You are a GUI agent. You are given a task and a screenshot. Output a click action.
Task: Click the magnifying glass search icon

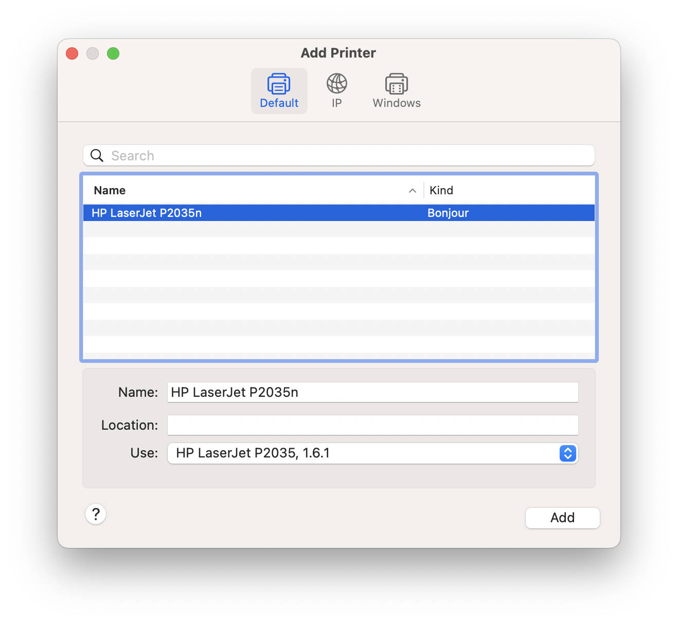(x=97, y=155)
